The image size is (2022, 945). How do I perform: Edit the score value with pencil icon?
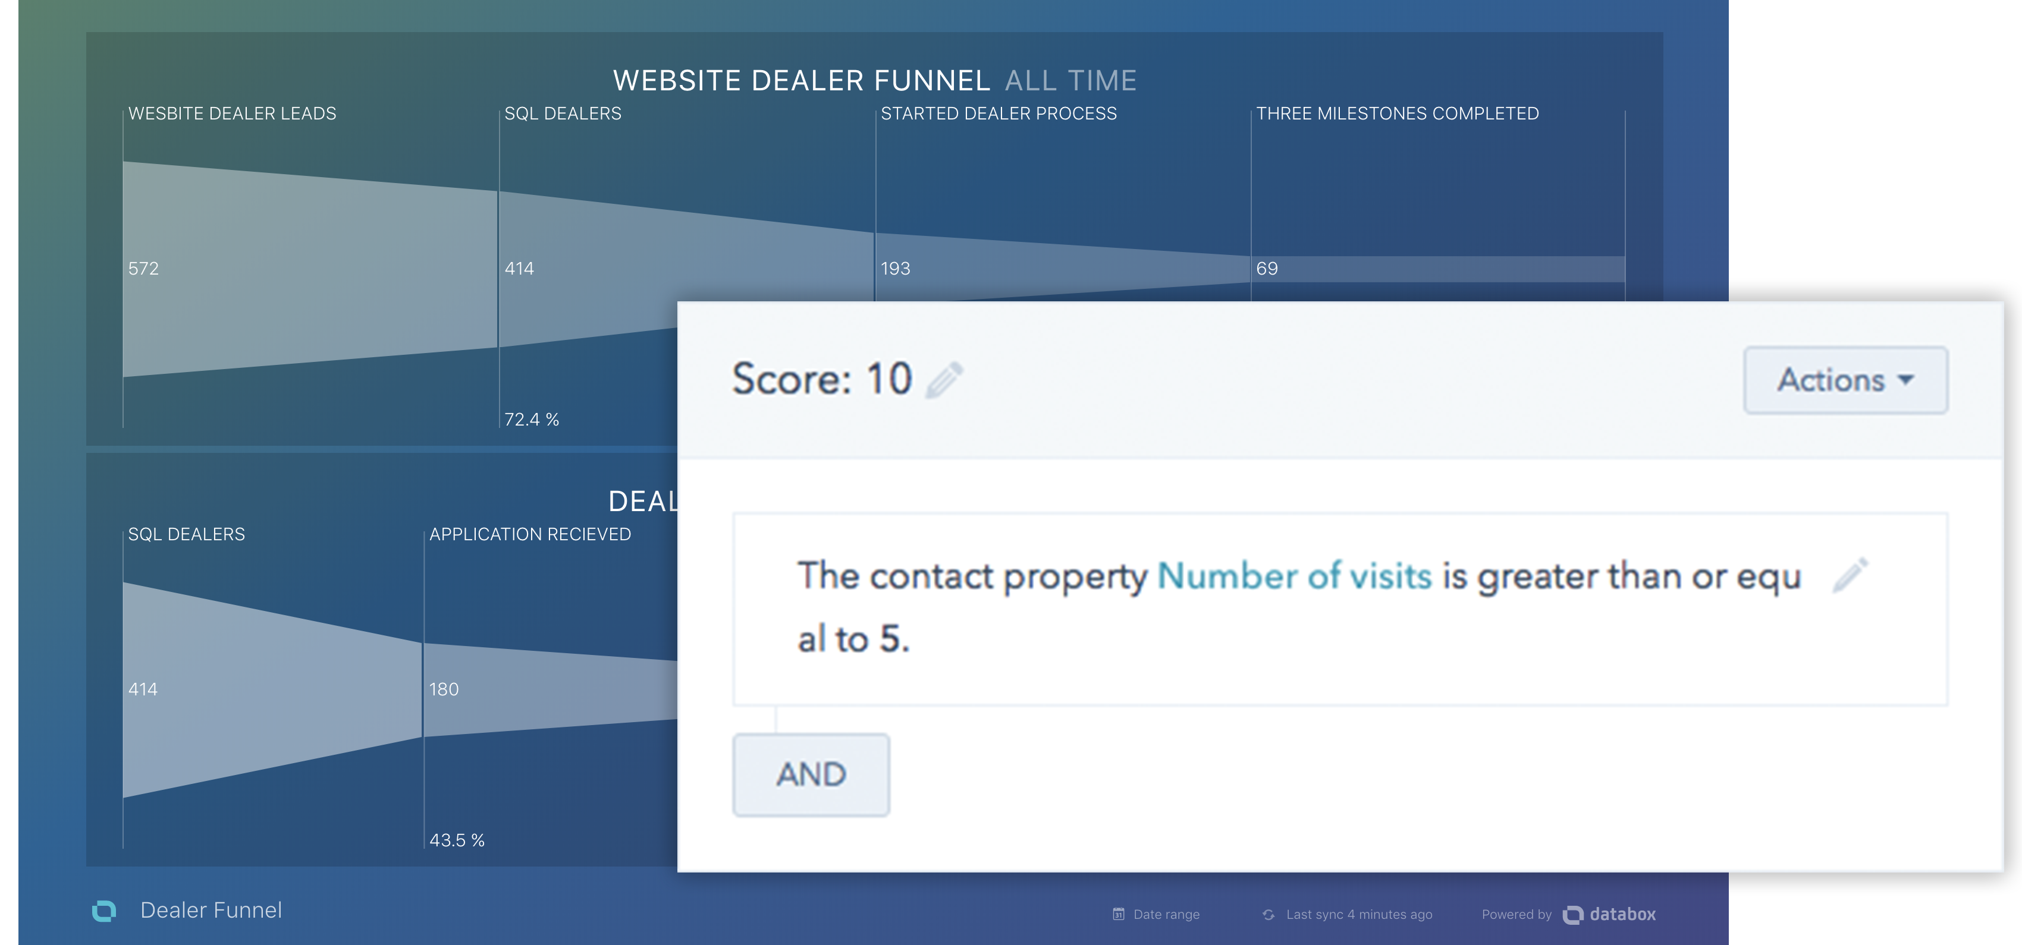click(x=943, y=380)
